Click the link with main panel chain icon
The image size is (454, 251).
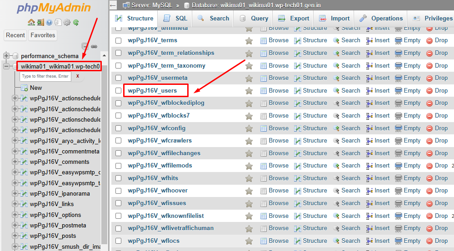(x=94, y=46)
